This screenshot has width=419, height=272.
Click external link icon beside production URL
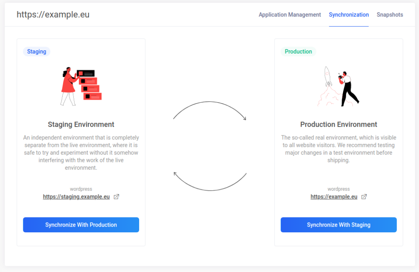pos(364,197)
